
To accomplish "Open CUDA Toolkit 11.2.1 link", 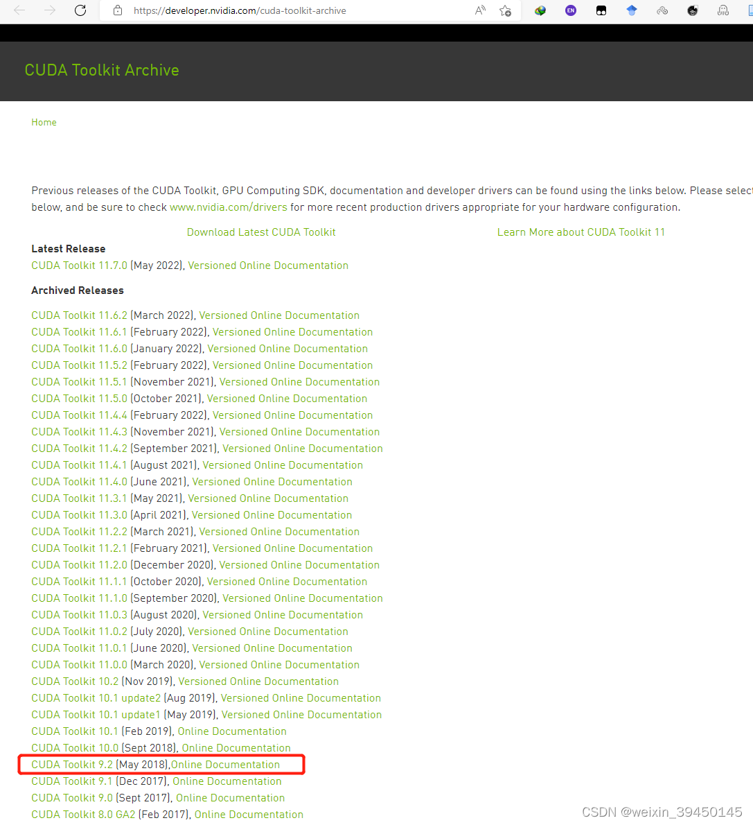I will coord(80,548).
